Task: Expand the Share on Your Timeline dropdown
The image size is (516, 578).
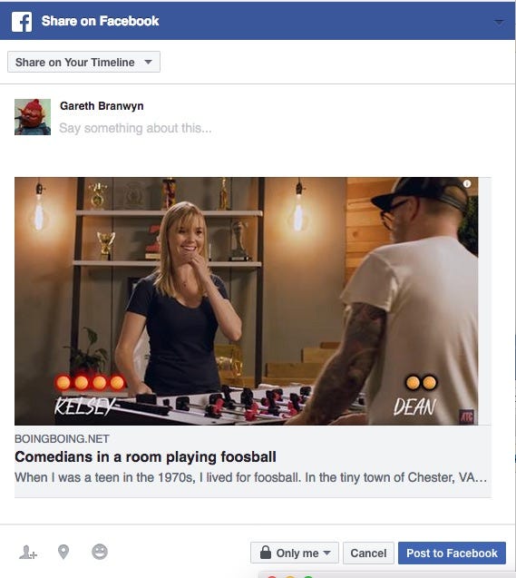Action: (83, 62)
